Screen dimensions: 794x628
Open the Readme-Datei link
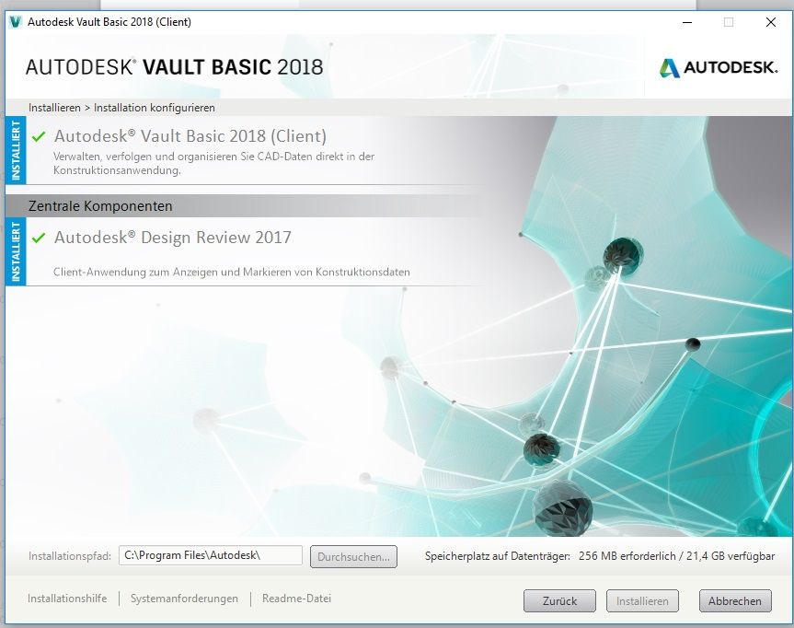(297, 599)
